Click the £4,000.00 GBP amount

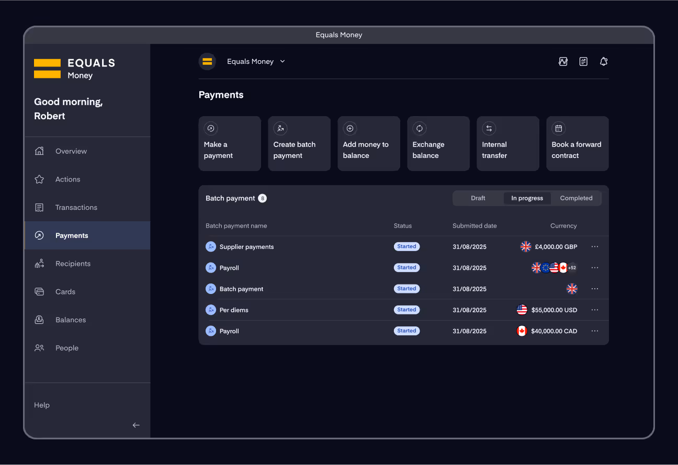[x=556, y=247]
